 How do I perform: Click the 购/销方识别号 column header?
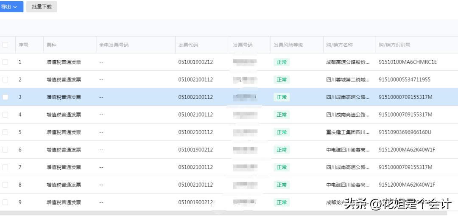(x=394, y=45)
